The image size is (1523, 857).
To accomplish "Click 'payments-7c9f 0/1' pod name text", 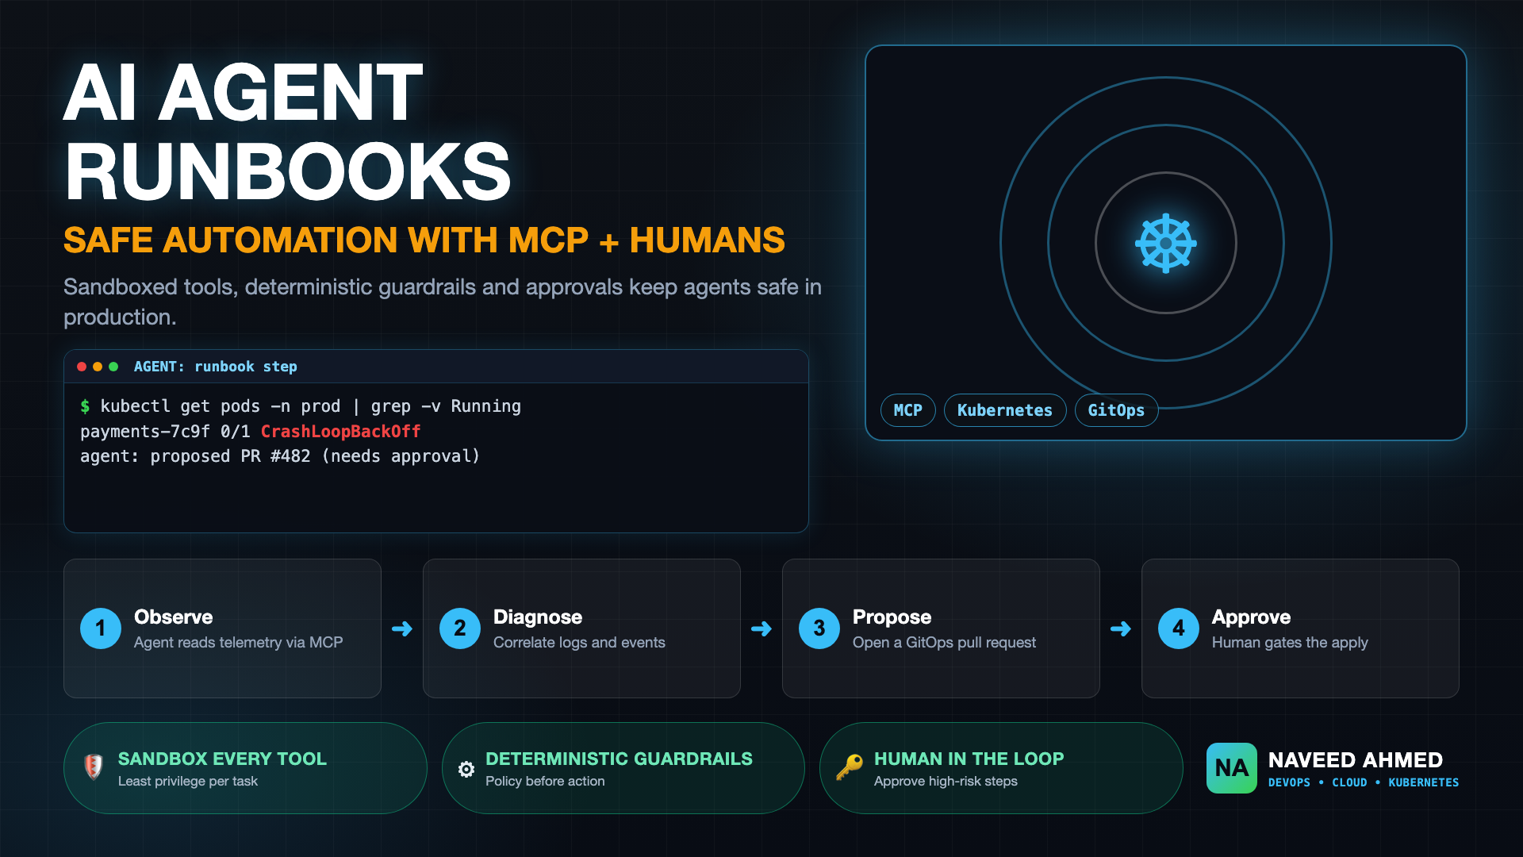I will coord(165,432).
